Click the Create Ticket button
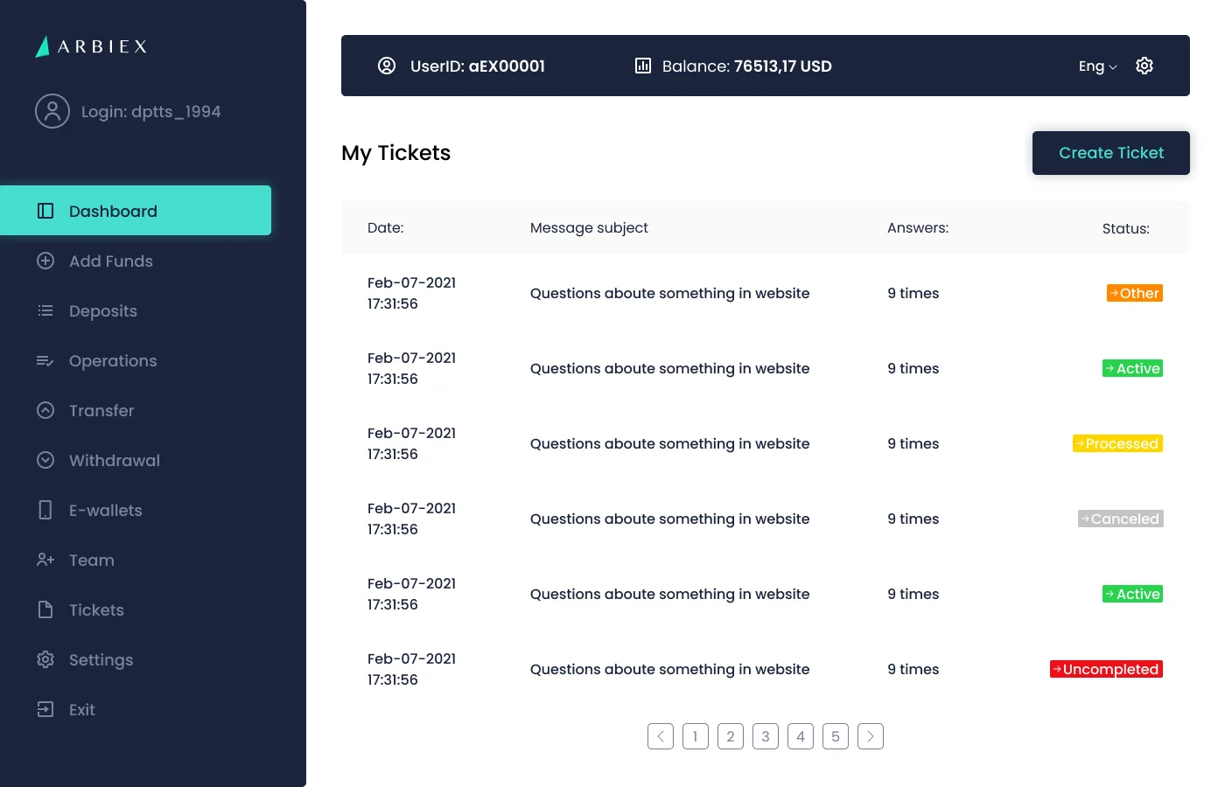 (1111, 153)
